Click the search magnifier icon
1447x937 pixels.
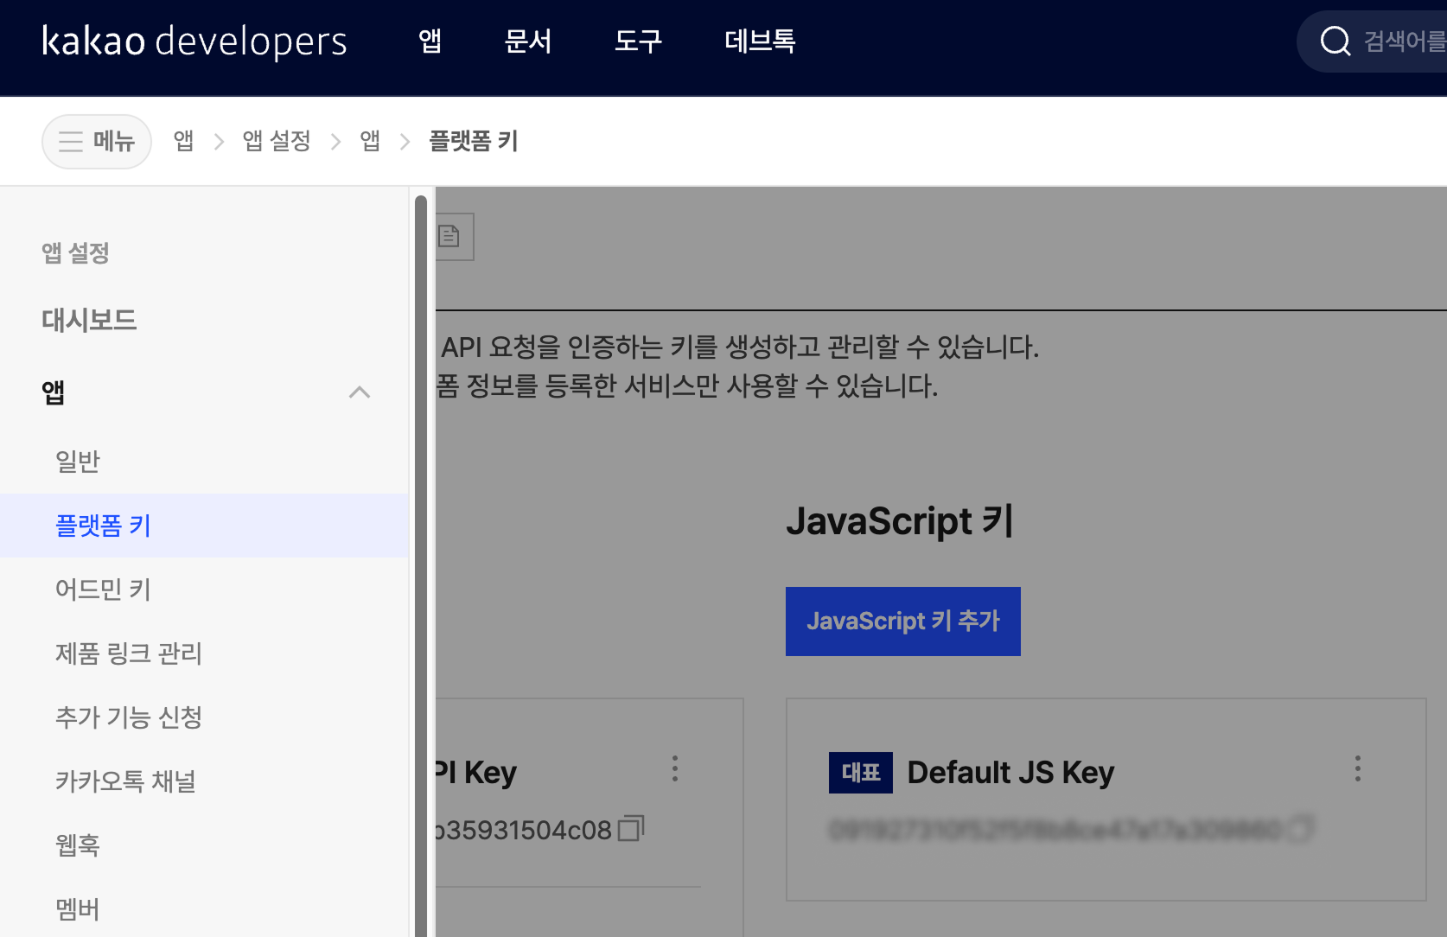coord(1335,41)
